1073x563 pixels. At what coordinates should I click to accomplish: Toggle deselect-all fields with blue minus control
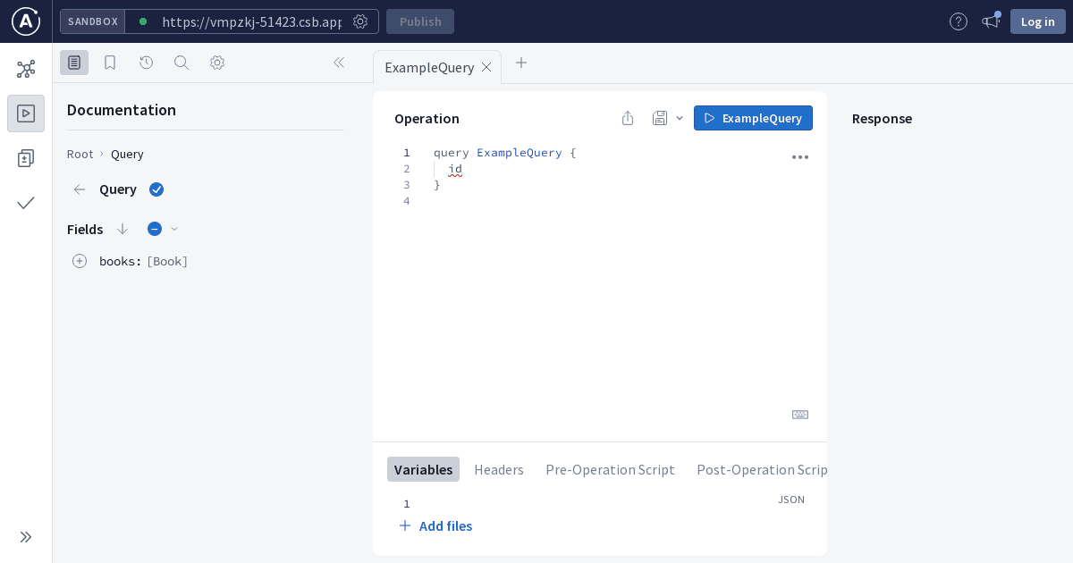click(x=154, y=229)
